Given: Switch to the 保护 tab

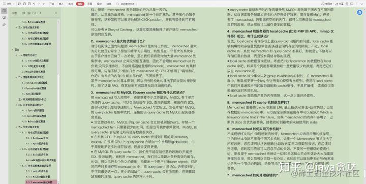Looking at the screenshot, I should 99,4.
